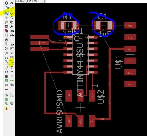Screen dimensions: 147x136
Task: Click the RST pad of AVRISPSMD
Action: pyautogui.click(x=69, y=96)
